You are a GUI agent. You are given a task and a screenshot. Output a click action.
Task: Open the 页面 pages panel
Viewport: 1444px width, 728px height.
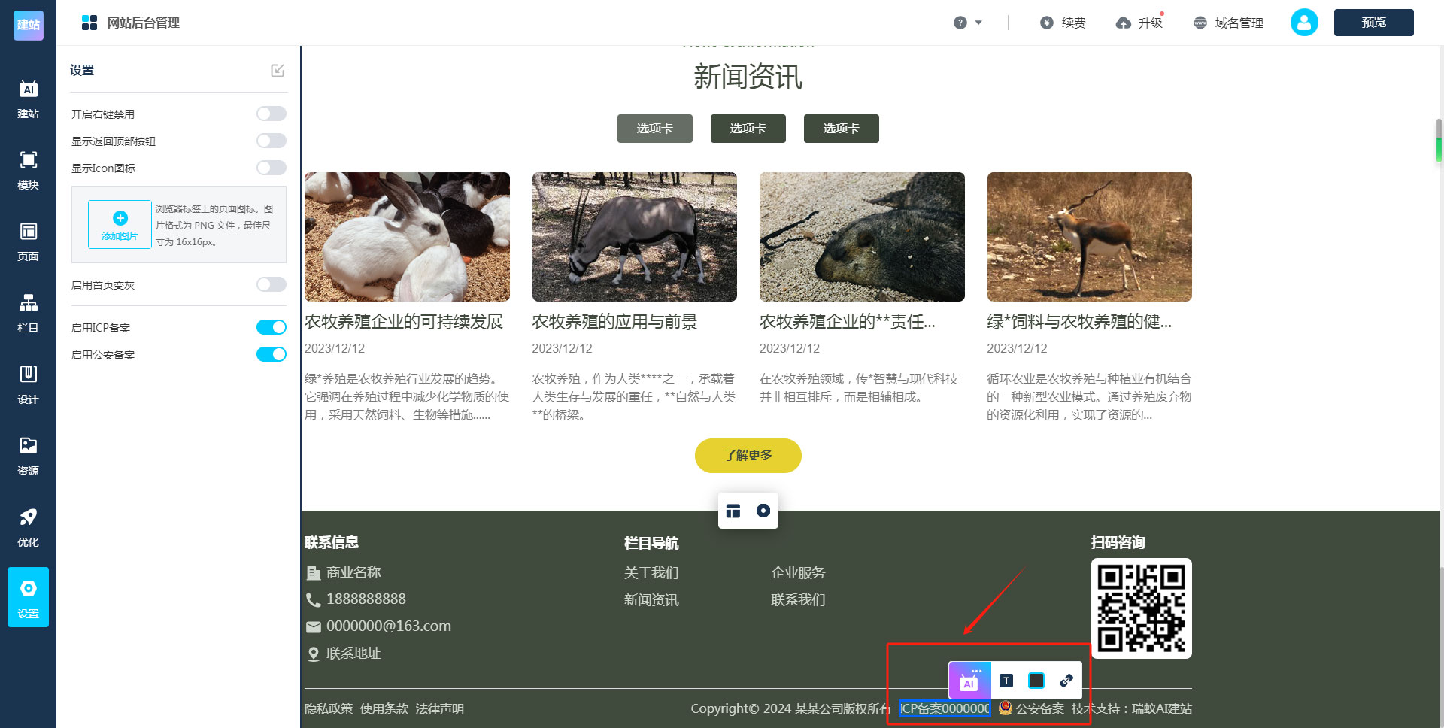[x=28, y=242]
